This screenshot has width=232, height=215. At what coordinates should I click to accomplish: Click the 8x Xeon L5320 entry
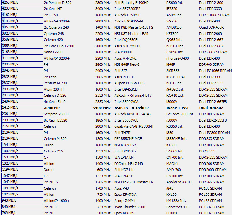55,120
